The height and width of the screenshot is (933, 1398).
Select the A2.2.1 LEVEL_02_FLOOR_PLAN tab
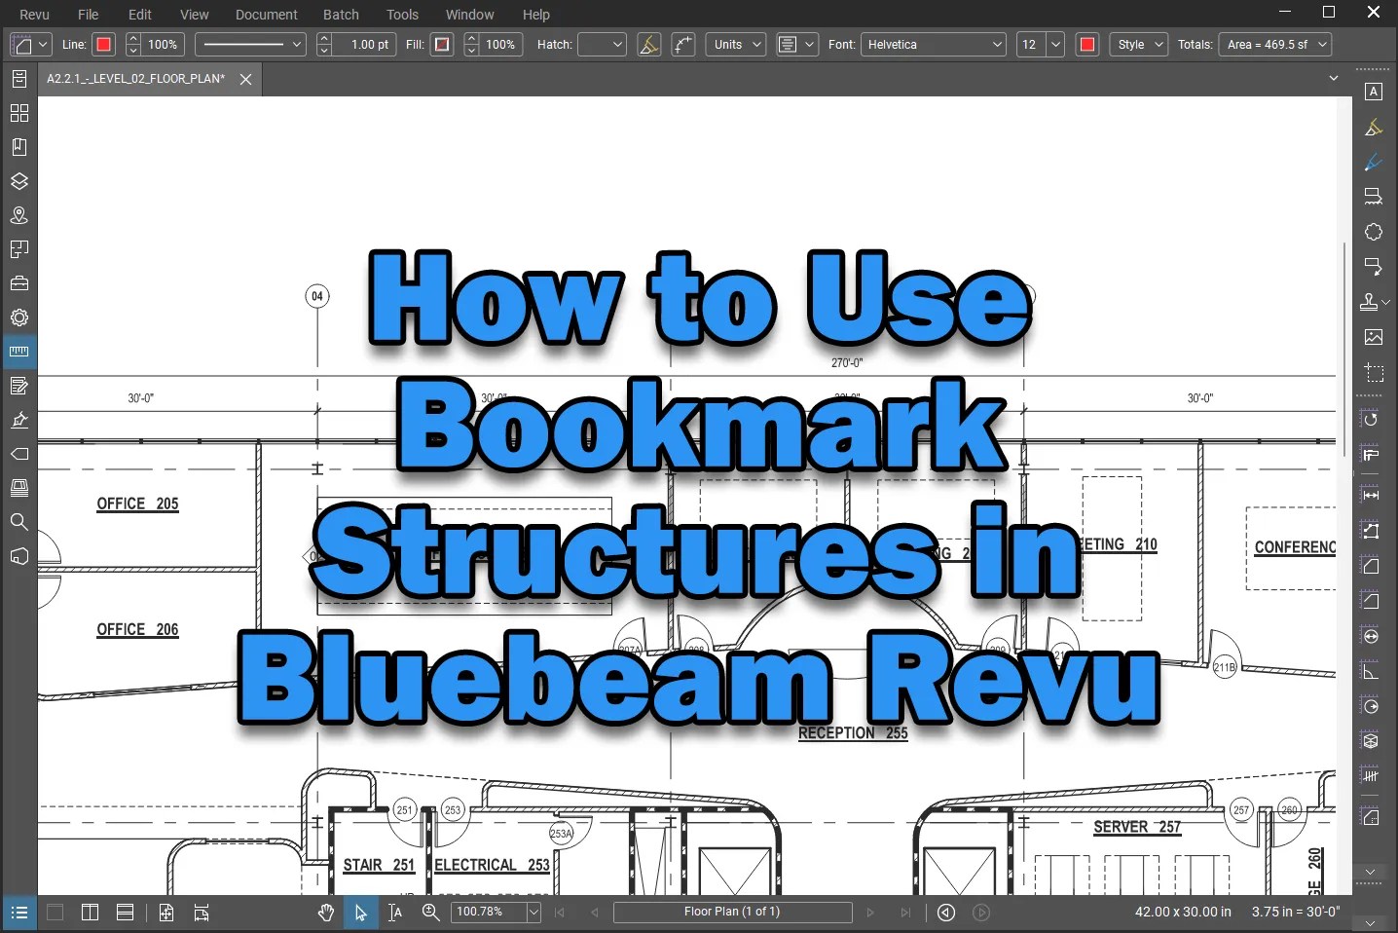pyautogui.click(x=136, y=79)
